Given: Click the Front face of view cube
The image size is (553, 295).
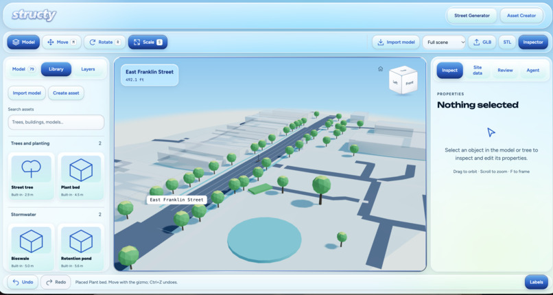Looking at the screenshot, I should 409,83.
